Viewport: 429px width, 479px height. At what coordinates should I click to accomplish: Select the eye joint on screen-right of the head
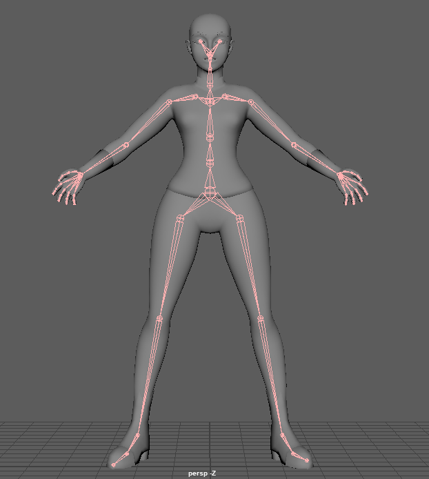(219, 42)
